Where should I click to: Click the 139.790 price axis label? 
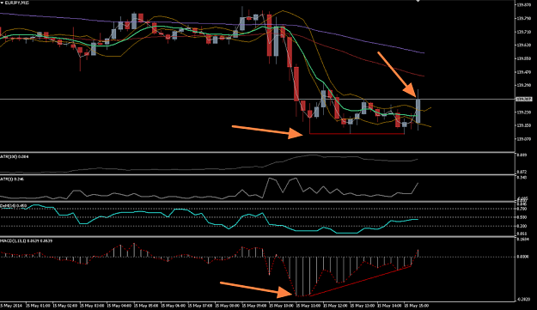click(x=524, y=18)
